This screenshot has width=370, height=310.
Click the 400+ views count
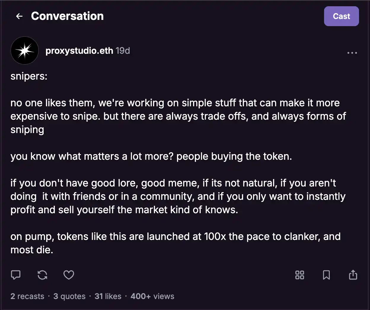pyautogui.click(x=152, y=296)
